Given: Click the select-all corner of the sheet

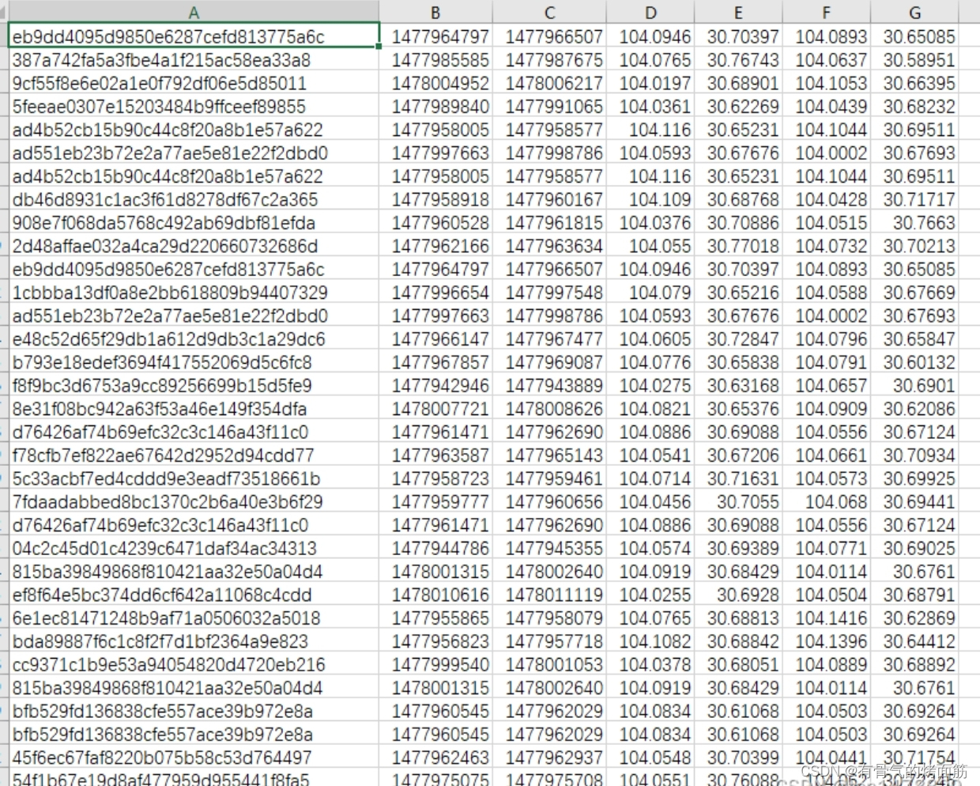Looking at the screenshot, I should pos(4,12).
